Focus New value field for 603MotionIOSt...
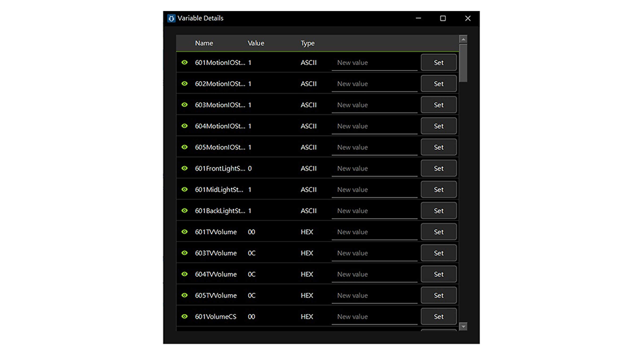 coord(374,105)
